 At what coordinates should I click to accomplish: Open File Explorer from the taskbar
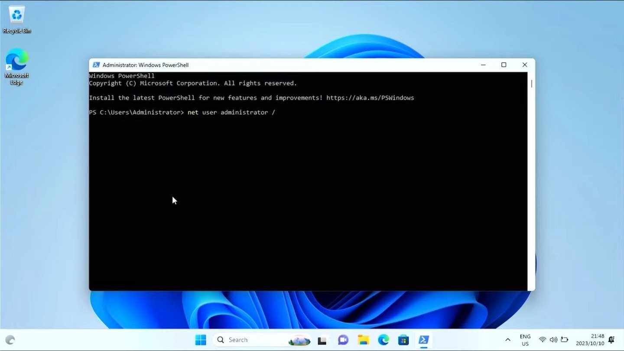pos(363,340)
